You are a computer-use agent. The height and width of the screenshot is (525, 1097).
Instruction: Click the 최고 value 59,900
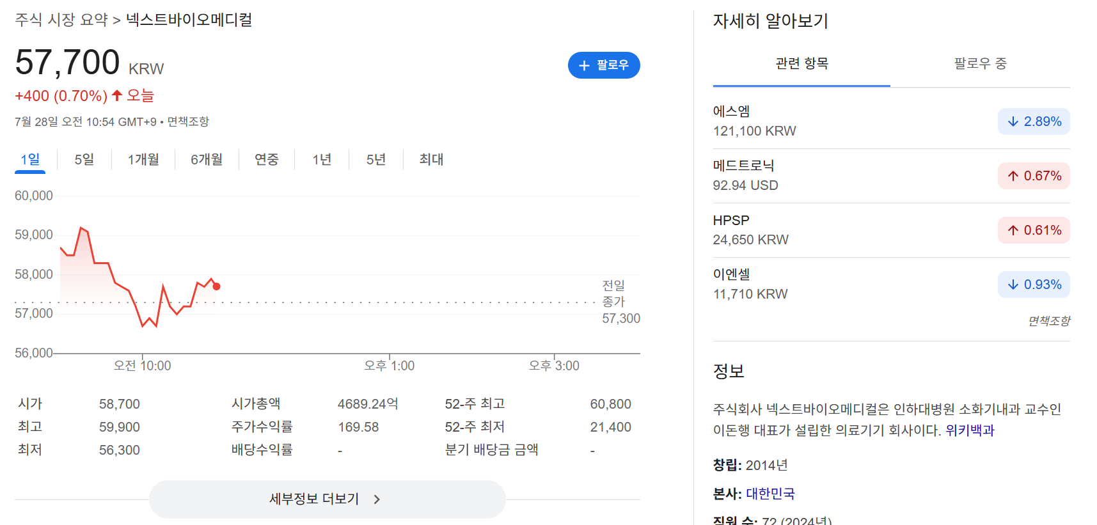pyautogui.click(x=120, y=427)
